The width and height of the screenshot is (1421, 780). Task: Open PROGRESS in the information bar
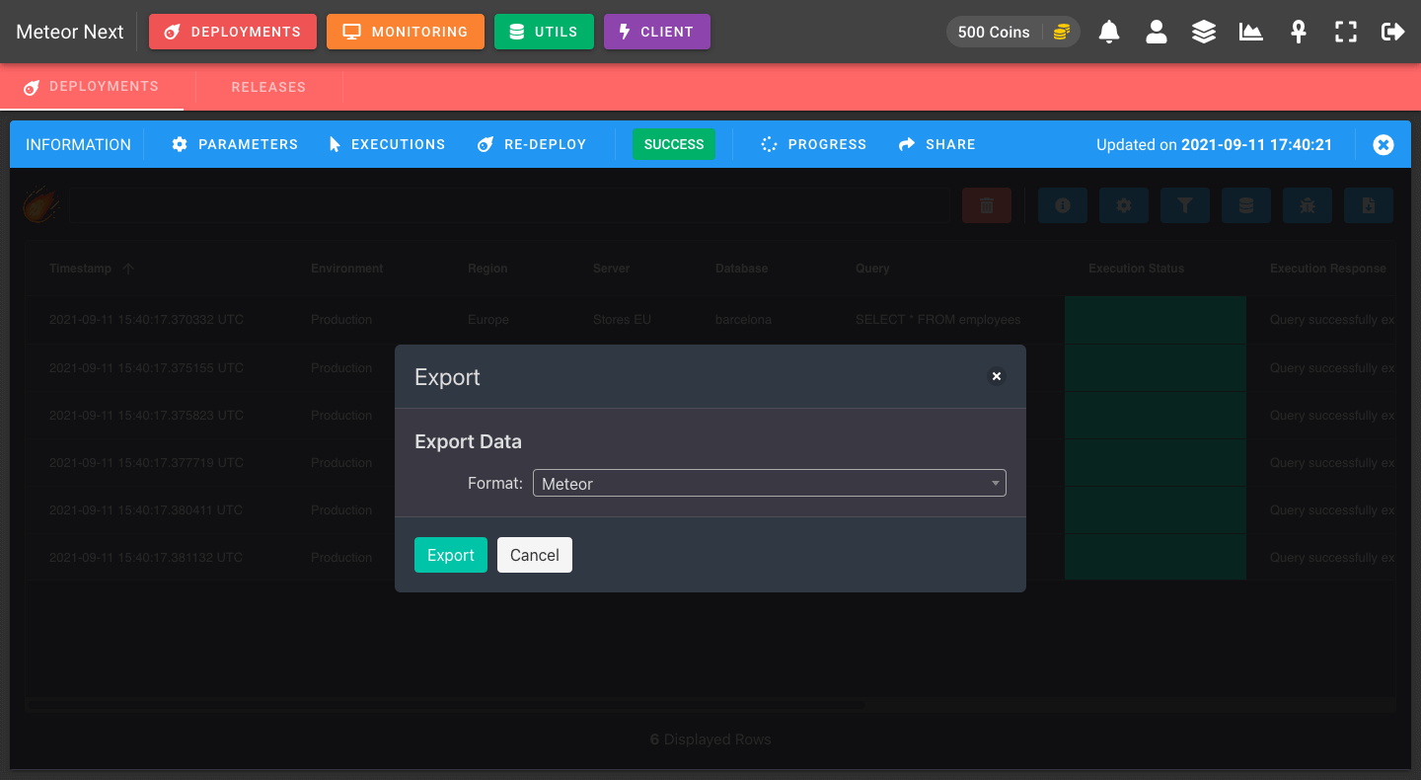click(x=813, y=144)
